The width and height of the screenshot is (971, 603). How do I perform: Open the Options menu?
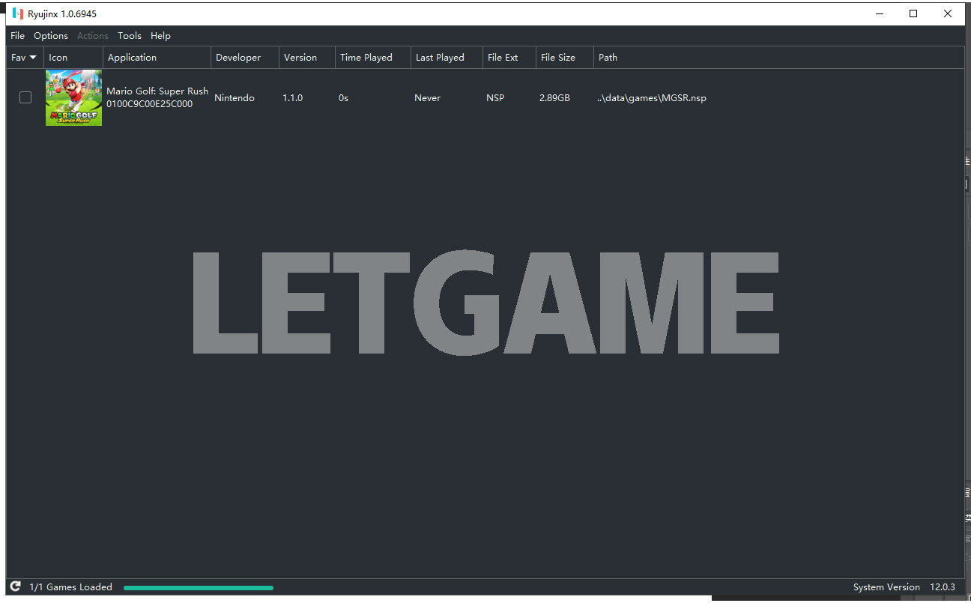tap(51, 35)
